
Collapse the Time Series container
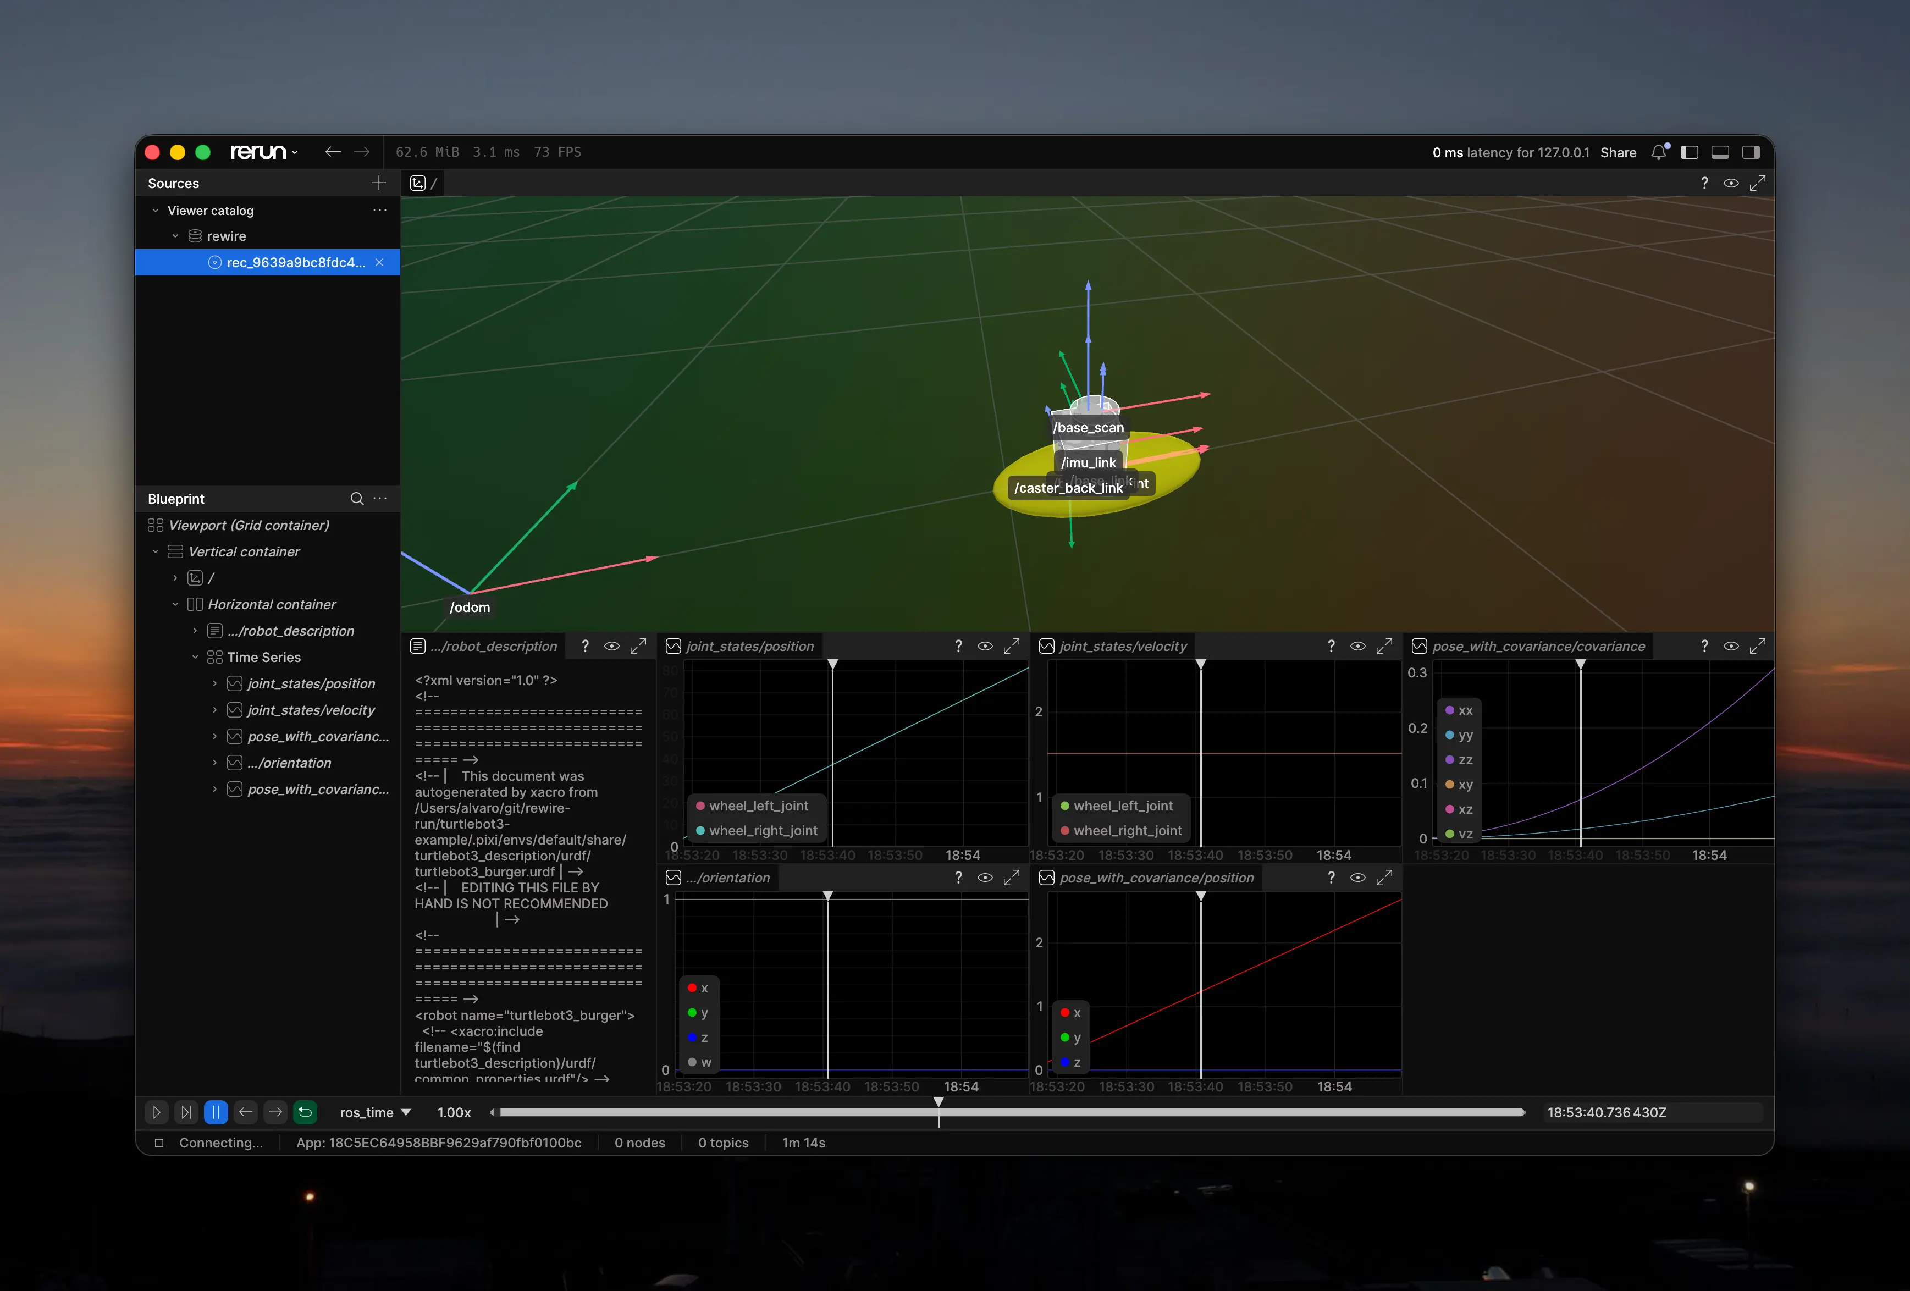195,656
